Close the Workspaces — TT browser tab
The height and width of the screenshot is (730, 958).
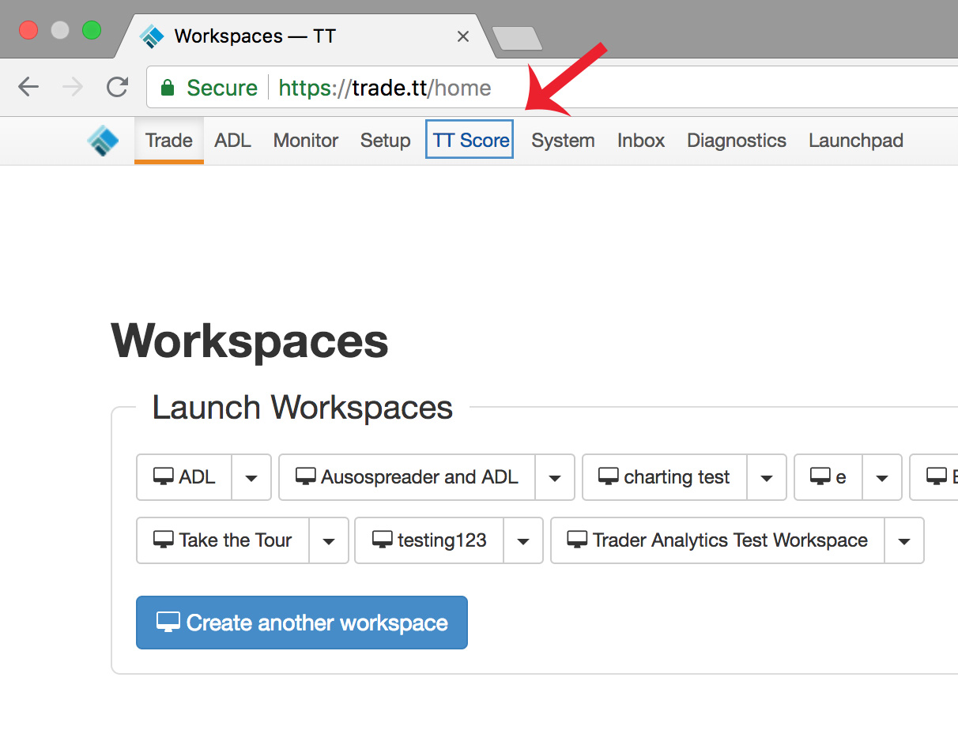[463, 36]
